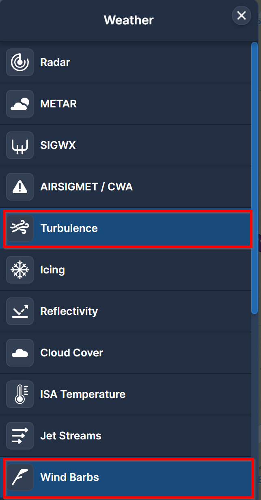Image resolution: width=261 pixels, height=500 pixels.
Task: Click the SIGWX symbol icon
Action: pos(20,145)
